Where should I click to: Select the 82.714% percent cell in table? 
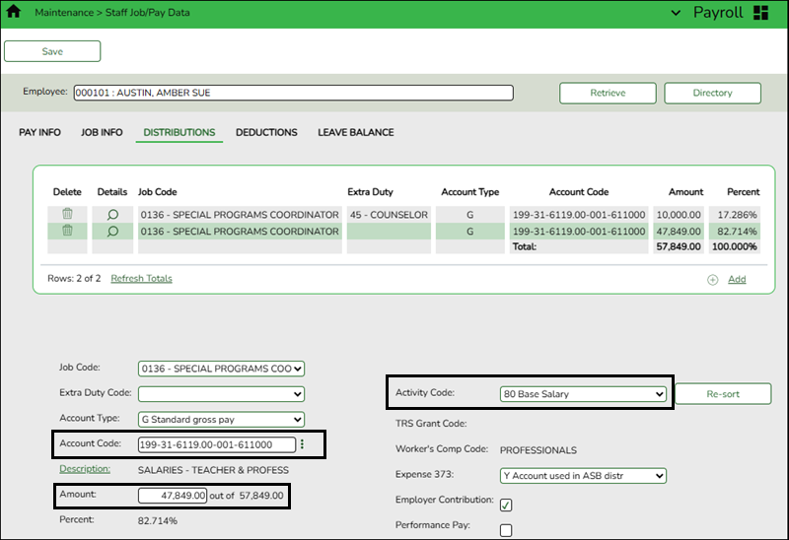pos(734,232)
